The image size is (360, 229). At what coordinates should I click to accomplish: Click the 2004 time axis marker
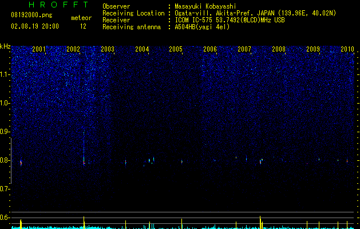pos(142,49)
